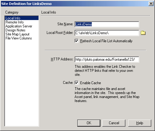Click into the Site Name text field

pyautogui.click(x=107, y=24)
